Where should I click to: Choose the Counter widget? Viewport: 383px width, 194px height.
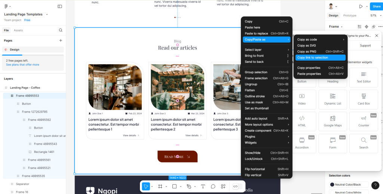tap(364, 121)
